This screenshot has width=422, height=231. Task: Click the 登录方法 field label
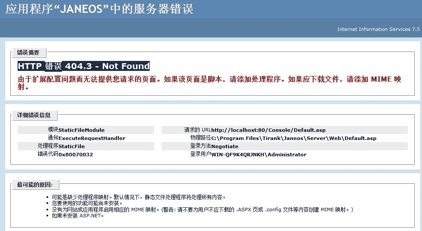[200, 146]
